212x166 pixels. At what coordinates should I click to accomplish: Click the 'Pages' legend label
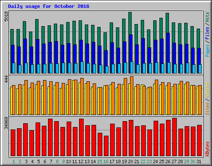(x=207, y=51)
